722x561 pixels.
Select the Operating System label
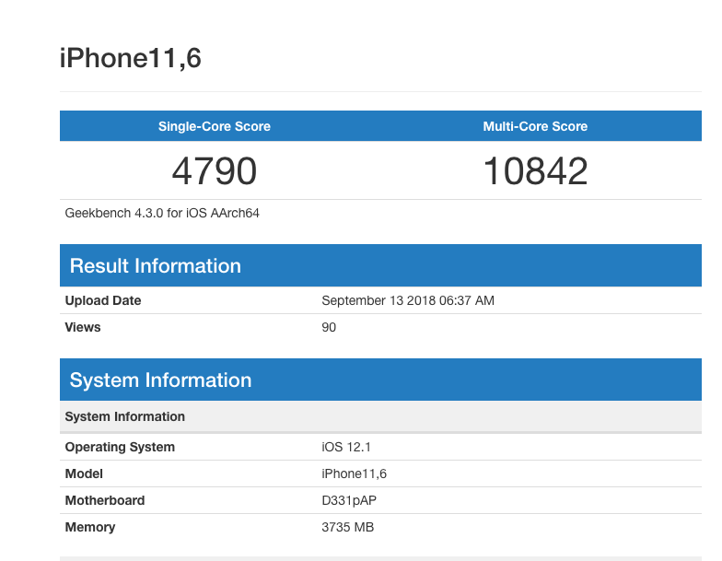click(120, 447)
